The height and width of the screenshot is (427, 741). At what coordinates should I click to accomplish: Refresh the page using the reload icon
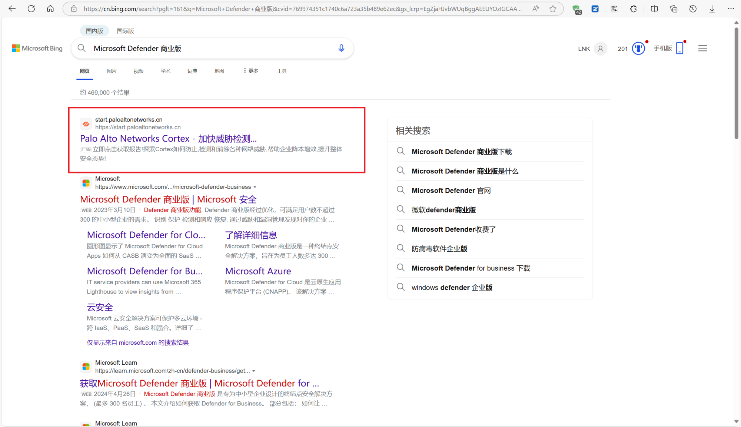pyautogui.click(x=31, y=9)
